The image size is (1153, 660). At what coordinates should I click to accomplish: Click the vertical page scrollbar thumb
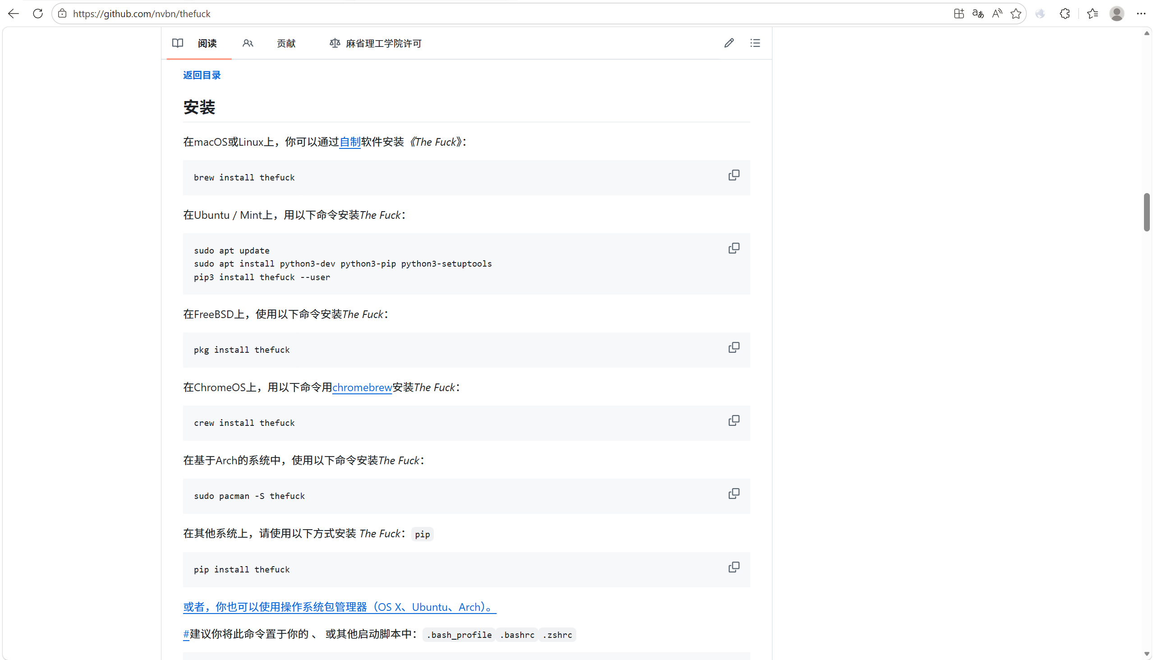point(1146,212)
